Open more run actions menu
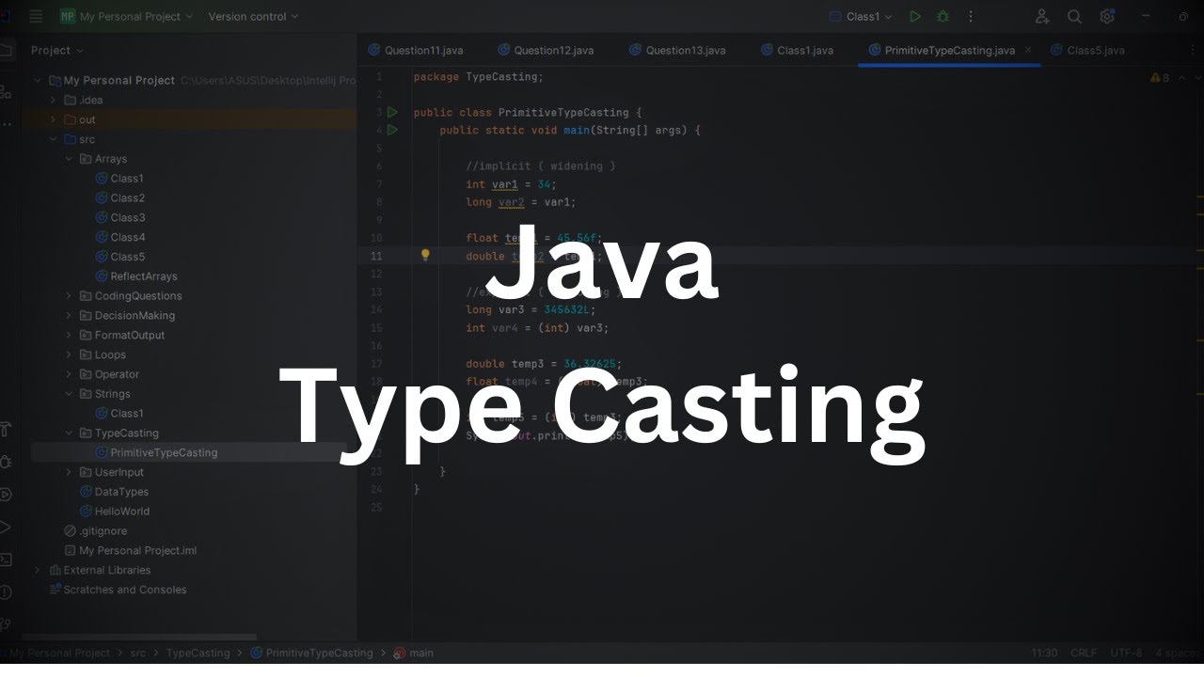The image size is (1204, 677). coord(971,16)
